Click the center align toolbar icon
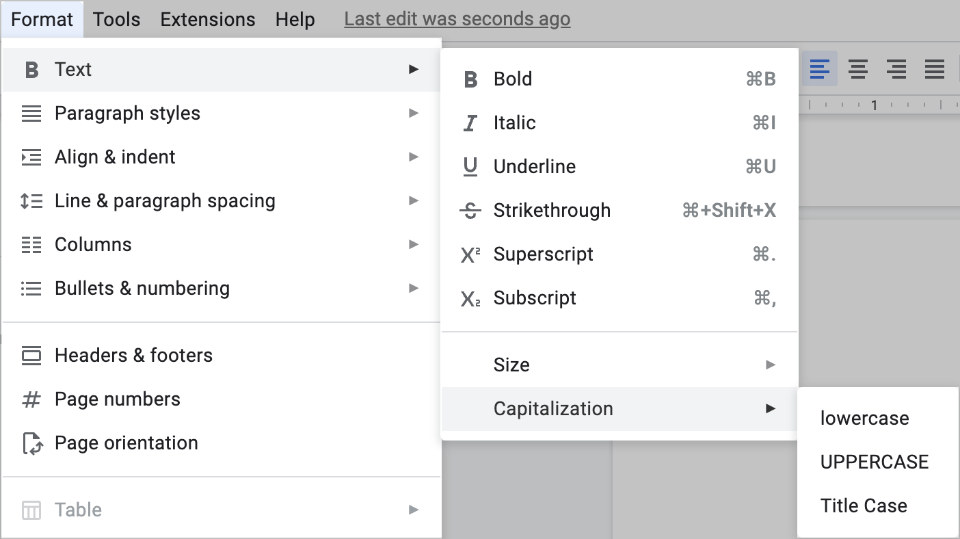The height and width of the screenshot is (539, 960). click(x=858, y=68)
